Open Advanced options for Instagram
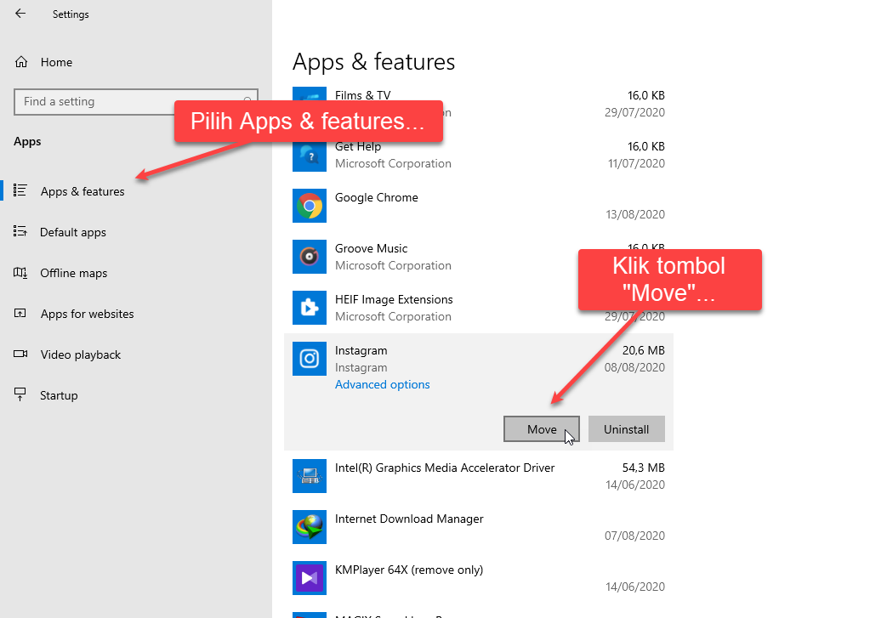This screenshot has width=887, height=618. coord(382,384)
